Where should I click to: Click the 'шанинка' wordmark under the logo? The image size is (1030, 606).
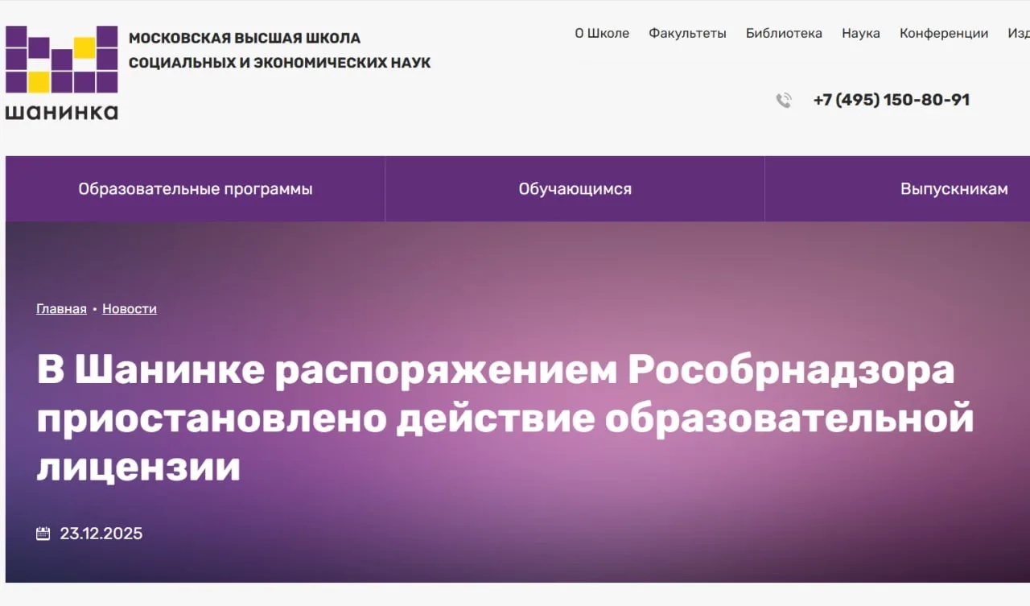click(x=62, y=112)
